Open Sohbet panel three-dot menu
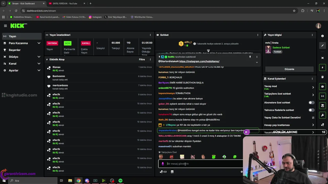328x184 pixels. pyautogui.click(x=258, y=35)
